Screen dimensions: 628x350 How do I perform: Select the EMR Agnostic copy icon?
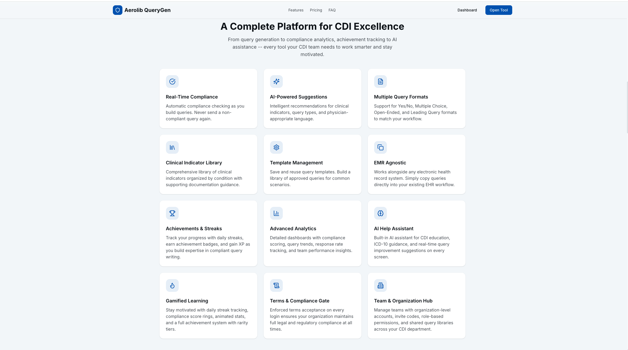[x=380, y=147]
